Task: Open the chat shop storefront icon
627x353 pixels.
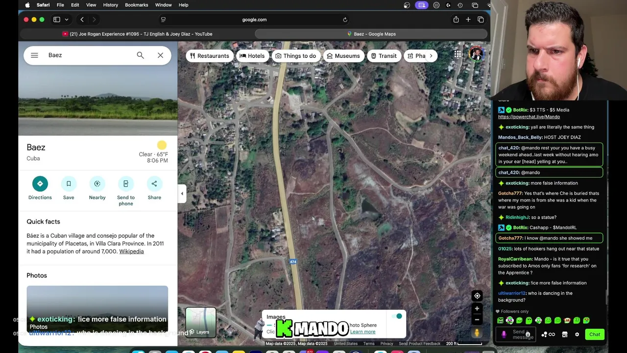Action: pos(565,334)
